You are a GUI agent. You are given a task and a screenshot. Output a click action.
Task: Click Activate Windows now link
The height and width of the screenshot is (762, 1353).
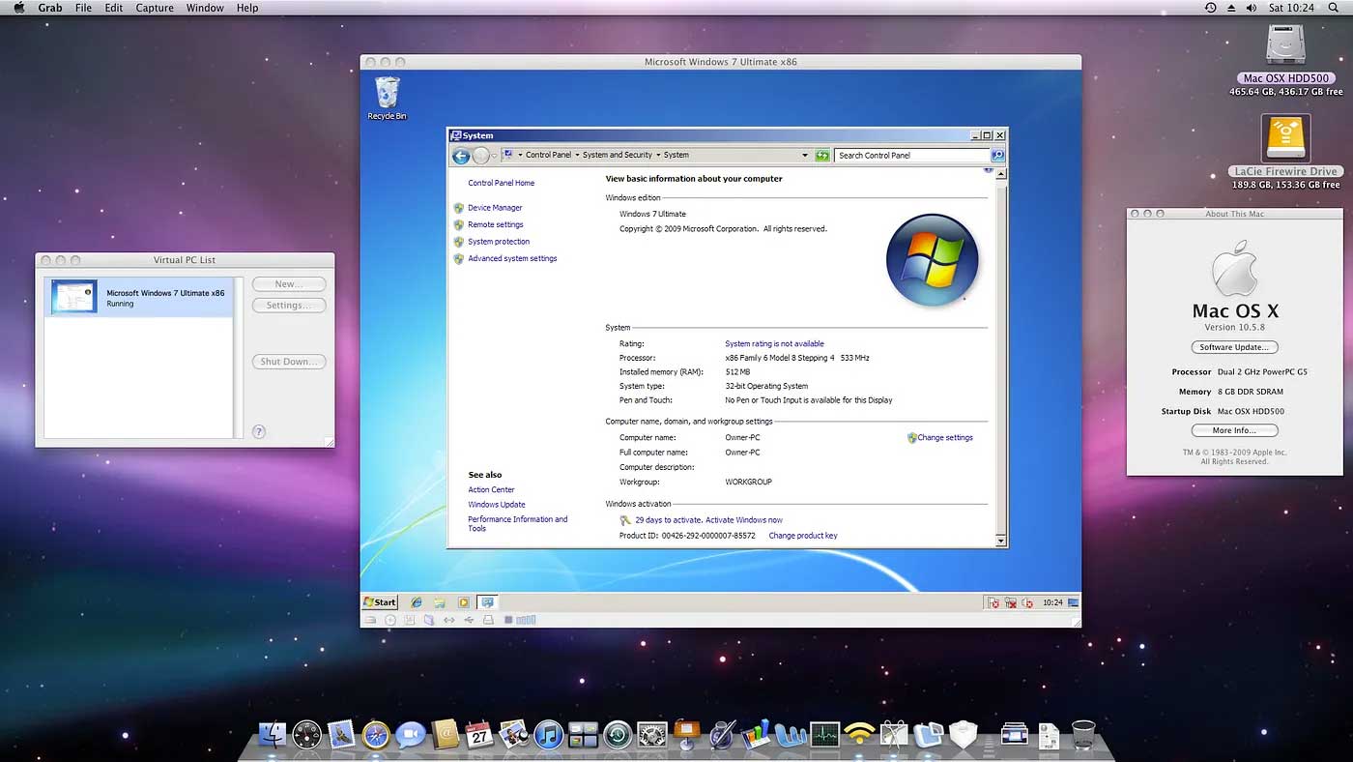(743, 520)
